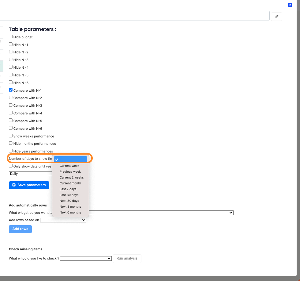
Task: Click the pencil edit icon
Action: pyautogui.click(x=276, y=17)
